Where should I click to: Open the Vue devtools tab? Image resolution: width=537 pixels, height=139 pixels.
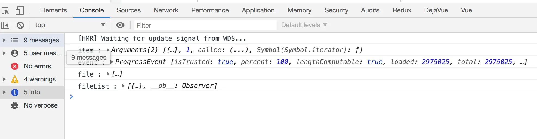click(x=466, y=10)
